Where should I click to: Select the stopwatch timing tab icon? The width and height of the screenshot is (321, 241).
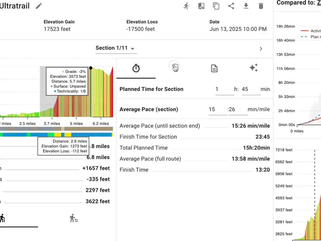pyautogui.click(x=136, y=68)
